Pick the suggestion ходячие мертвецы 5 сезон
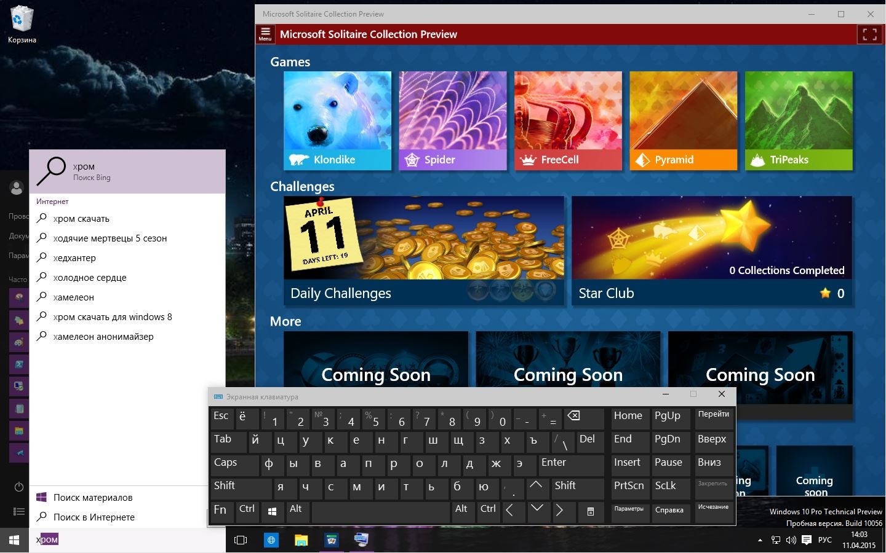This screenshot has width=886, height=553. 127,238
